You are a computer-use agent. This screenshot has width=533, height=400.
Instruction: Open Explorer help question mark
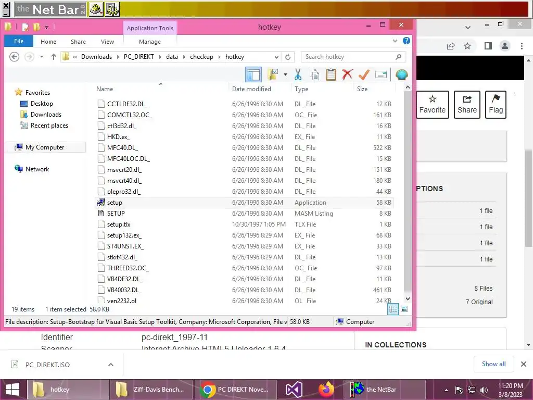[406, 41]
